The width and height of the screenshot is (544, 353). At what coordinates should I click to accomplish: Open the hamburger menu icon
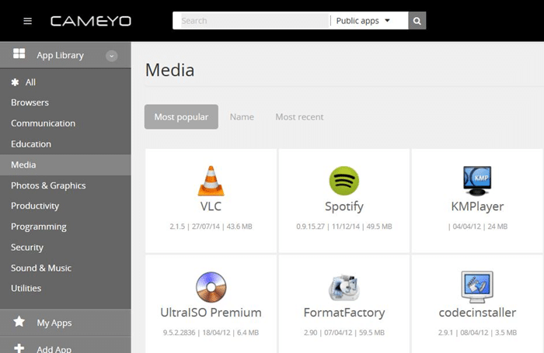[x=28, y=21]
